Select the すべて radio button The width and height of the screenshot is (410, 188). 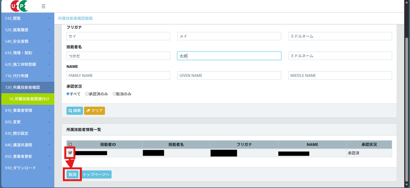pos(68,94)
